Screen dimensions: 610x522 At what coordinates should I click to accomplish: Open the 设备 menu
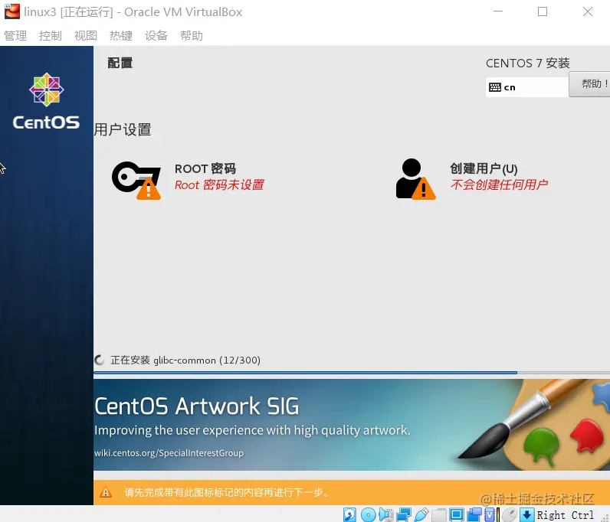[x=156, y=36]
